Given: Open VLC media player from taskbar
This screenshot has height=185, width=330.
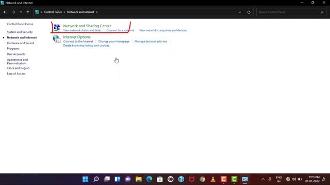Looking at the screenshot, I should coord(213,179).
